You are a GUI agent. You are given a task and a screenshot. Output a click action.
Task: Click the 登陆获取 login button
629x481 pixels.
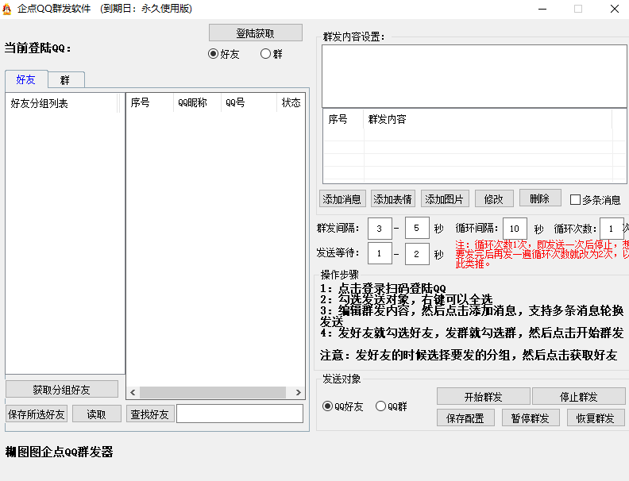256,33
